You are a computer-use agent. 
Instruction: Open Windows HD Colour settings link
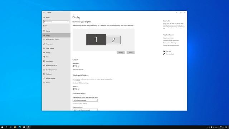pos(81,83)
